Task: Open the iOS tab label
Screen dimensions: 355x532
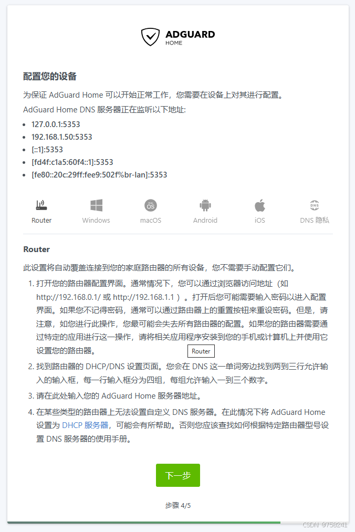Action: [260, 220]
